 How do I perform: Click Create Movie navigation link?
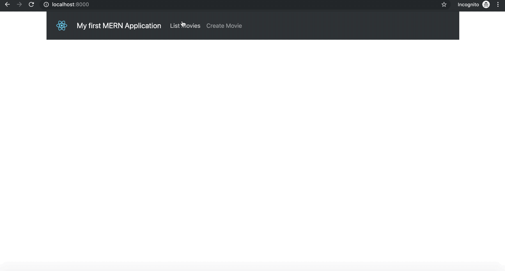(x=224, y=26)
